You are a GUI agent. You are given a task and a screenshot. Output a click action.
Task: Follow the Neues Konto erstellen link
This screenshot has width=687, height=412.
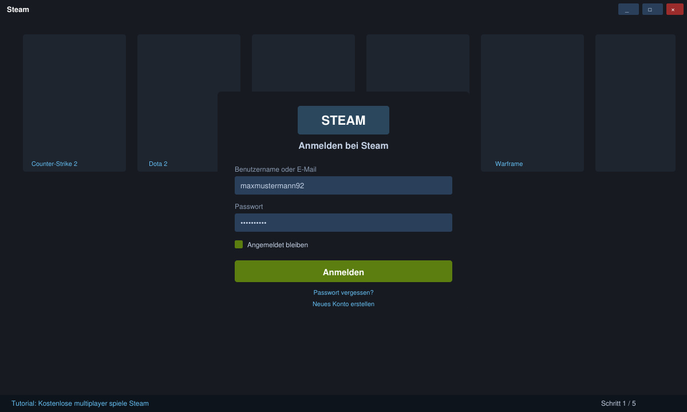coord(343,304)
